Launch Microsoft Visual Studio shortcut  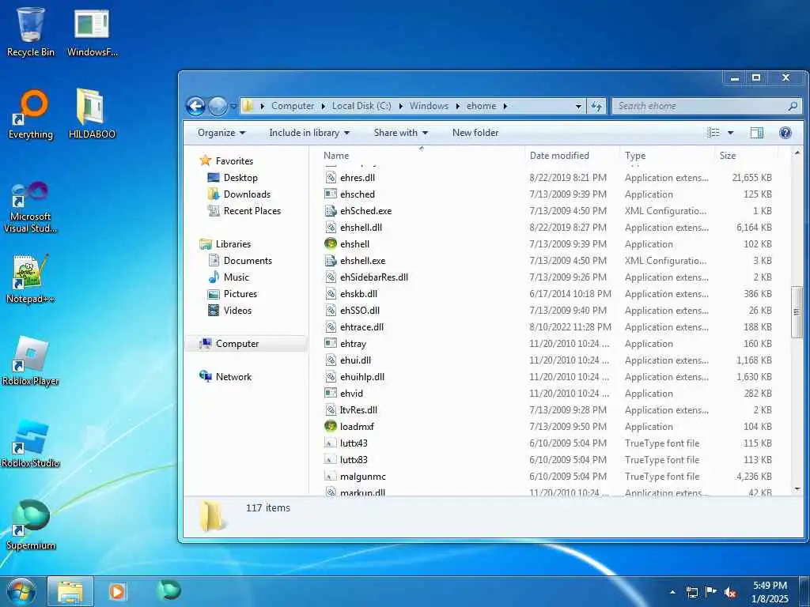click(31, 206)
